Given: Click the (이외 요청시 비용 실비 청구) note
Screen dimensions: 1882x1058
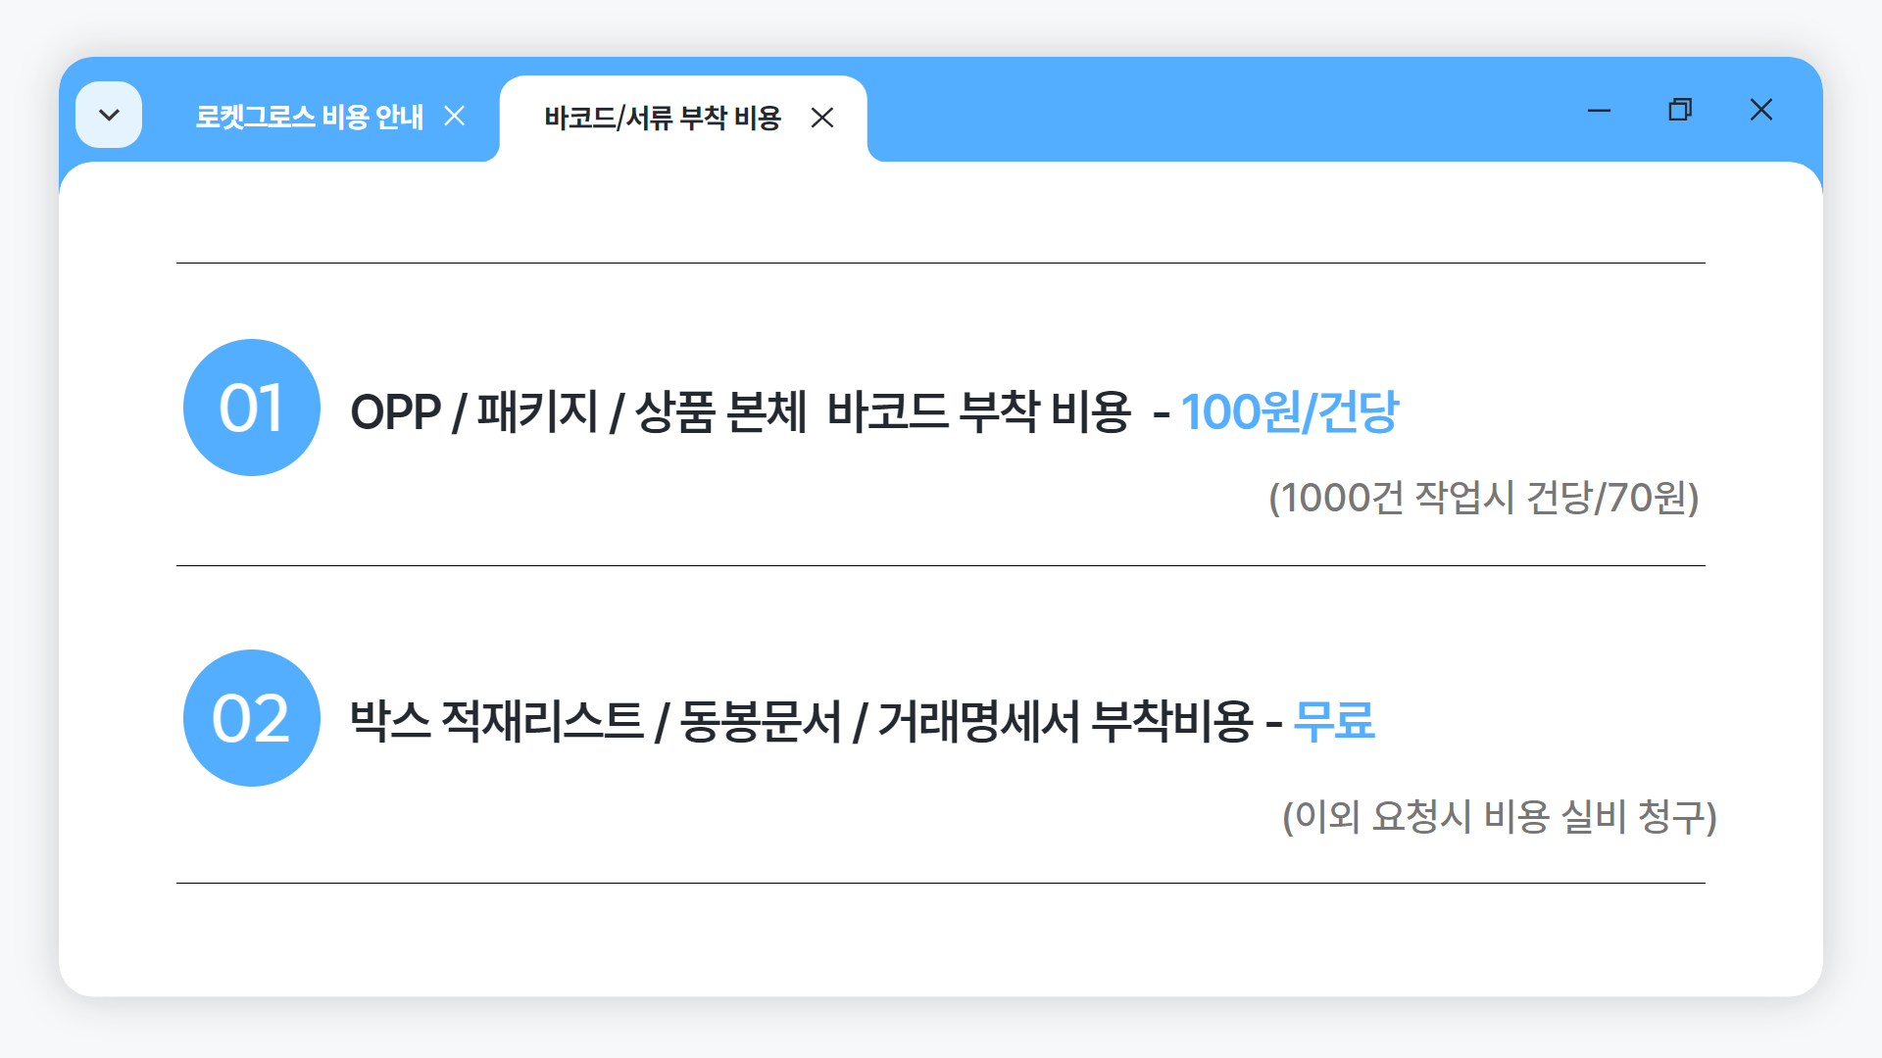Looking at the screenshot, I should click(x=1500, y=816).
